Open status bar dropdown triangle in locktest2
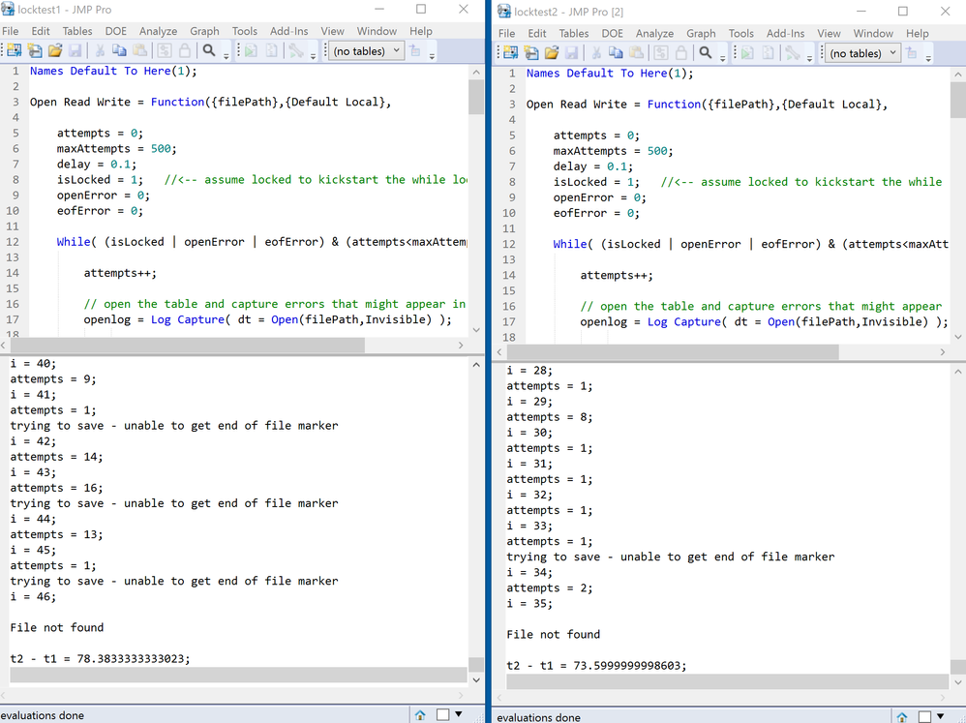966x723 pixels. 940,716
